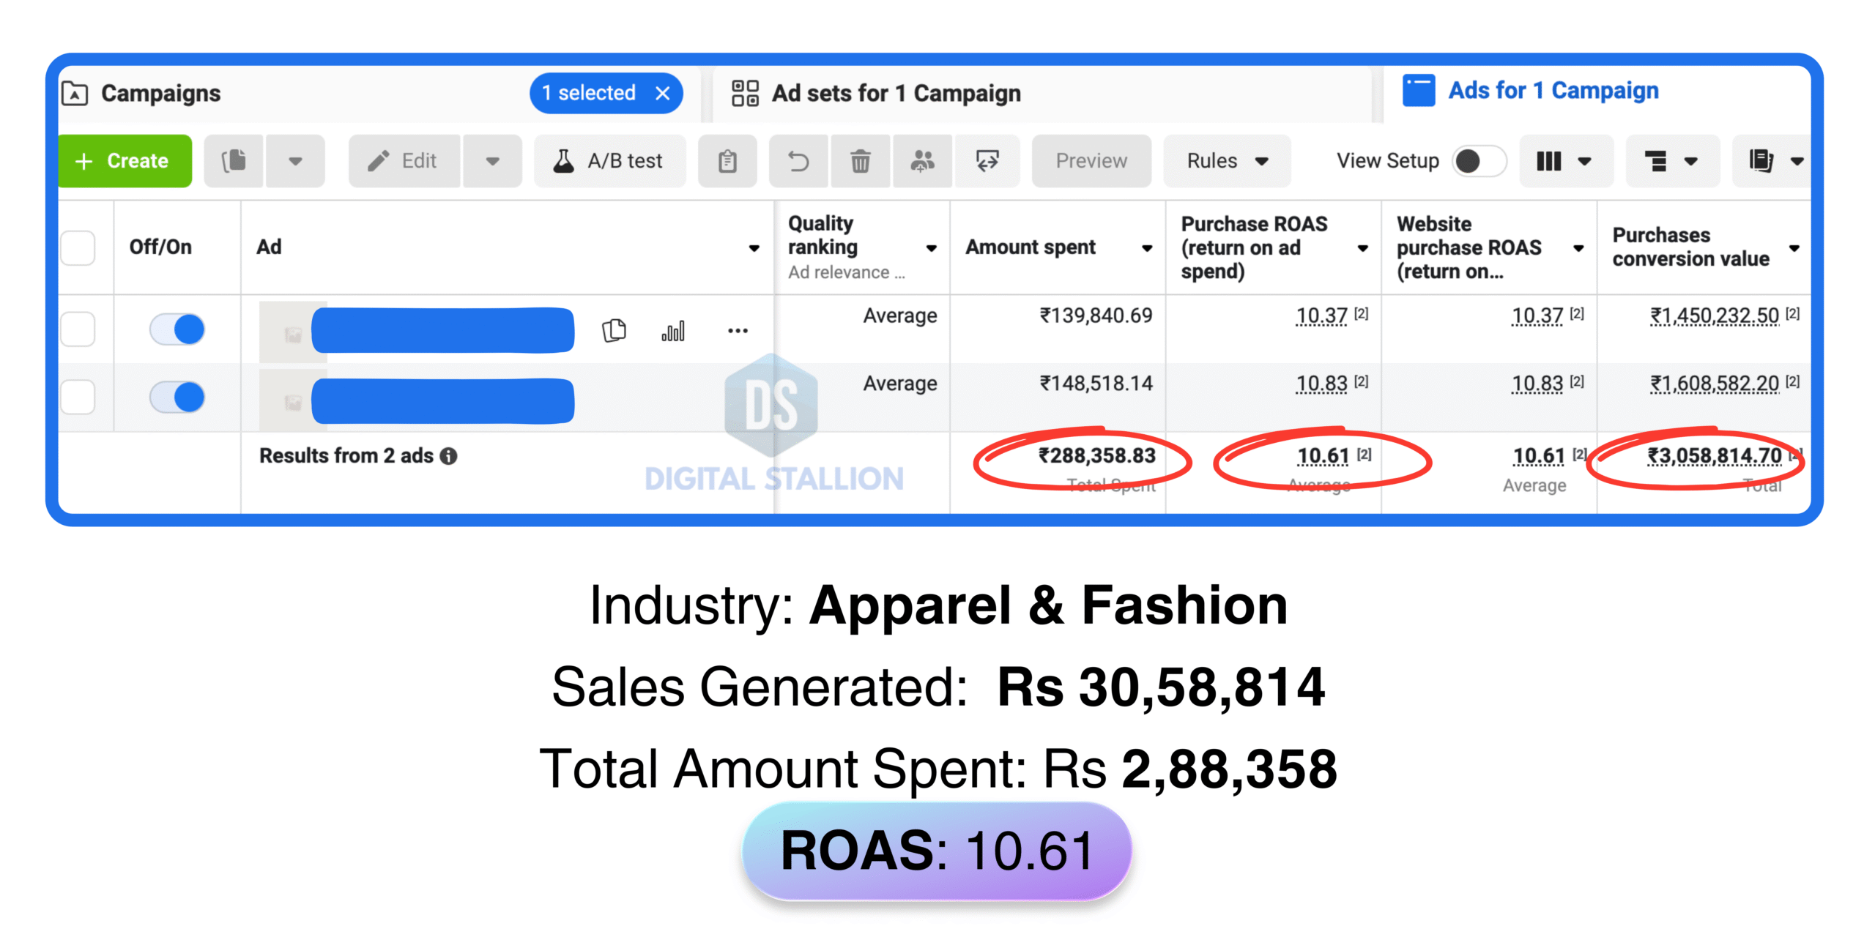Click the green Create button
Viewport: 1875px width, 937px height.
(x=125, y=161)
